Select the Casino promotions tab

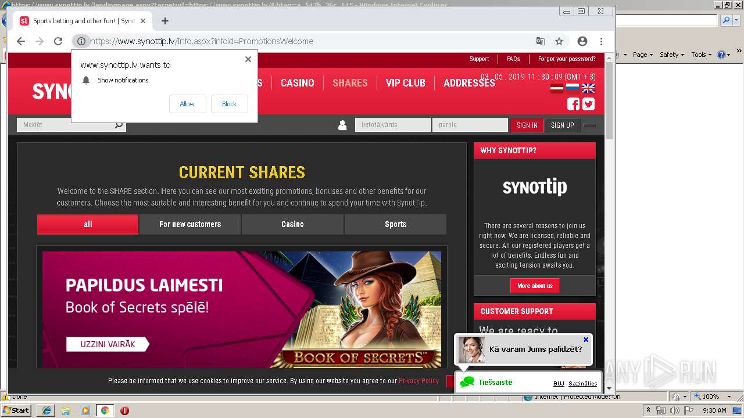[x=292, y=224]
